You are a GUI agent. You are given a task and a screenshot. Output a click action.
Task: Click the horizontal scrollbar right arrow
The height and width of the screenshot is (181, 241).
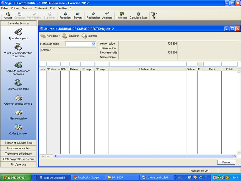(234, 156)
